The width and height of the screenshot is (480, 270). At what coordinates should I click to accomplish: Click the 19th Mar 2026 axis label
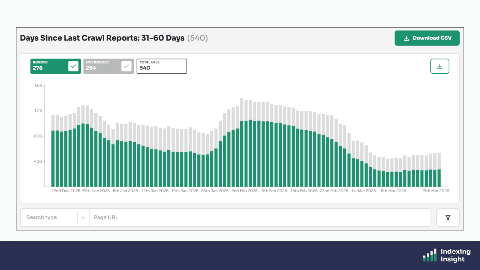point(435,191)
